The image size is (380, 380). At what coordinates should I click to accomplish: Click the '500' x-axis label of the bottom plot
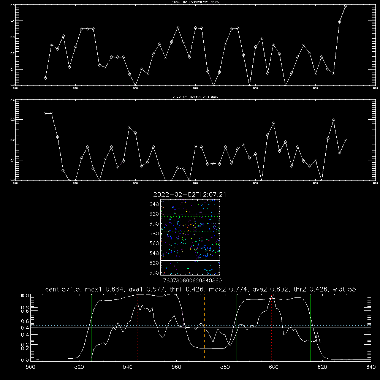tap(30, 367)
